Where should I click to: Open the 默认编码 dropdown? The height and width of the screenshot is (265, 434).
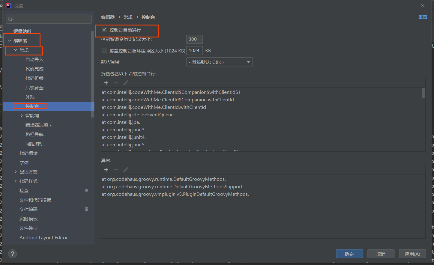pos(220,62)
